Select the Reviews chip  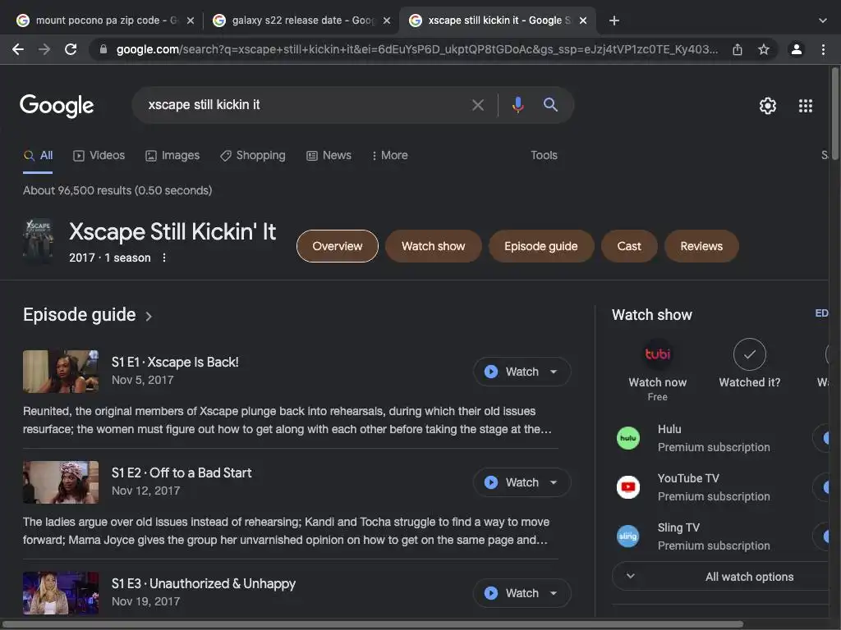point(701,246)
